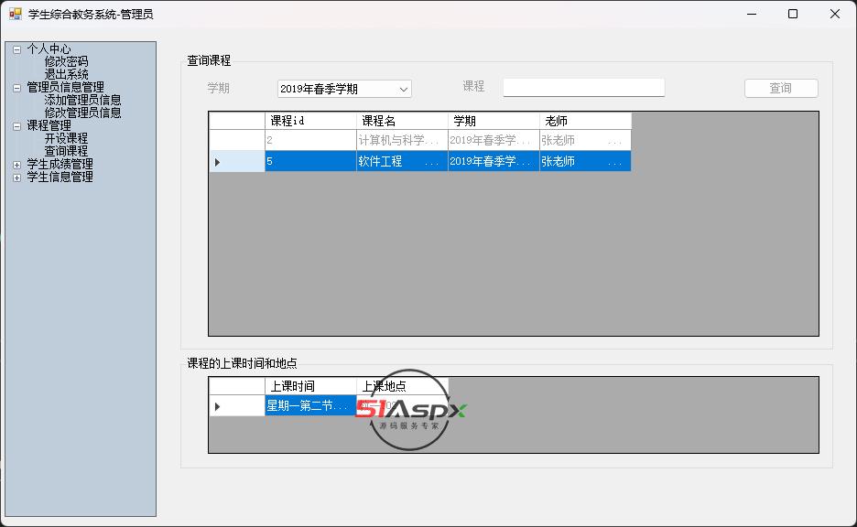
Task: Select 退出系统 in the sidebar
Action: point(66,74)
